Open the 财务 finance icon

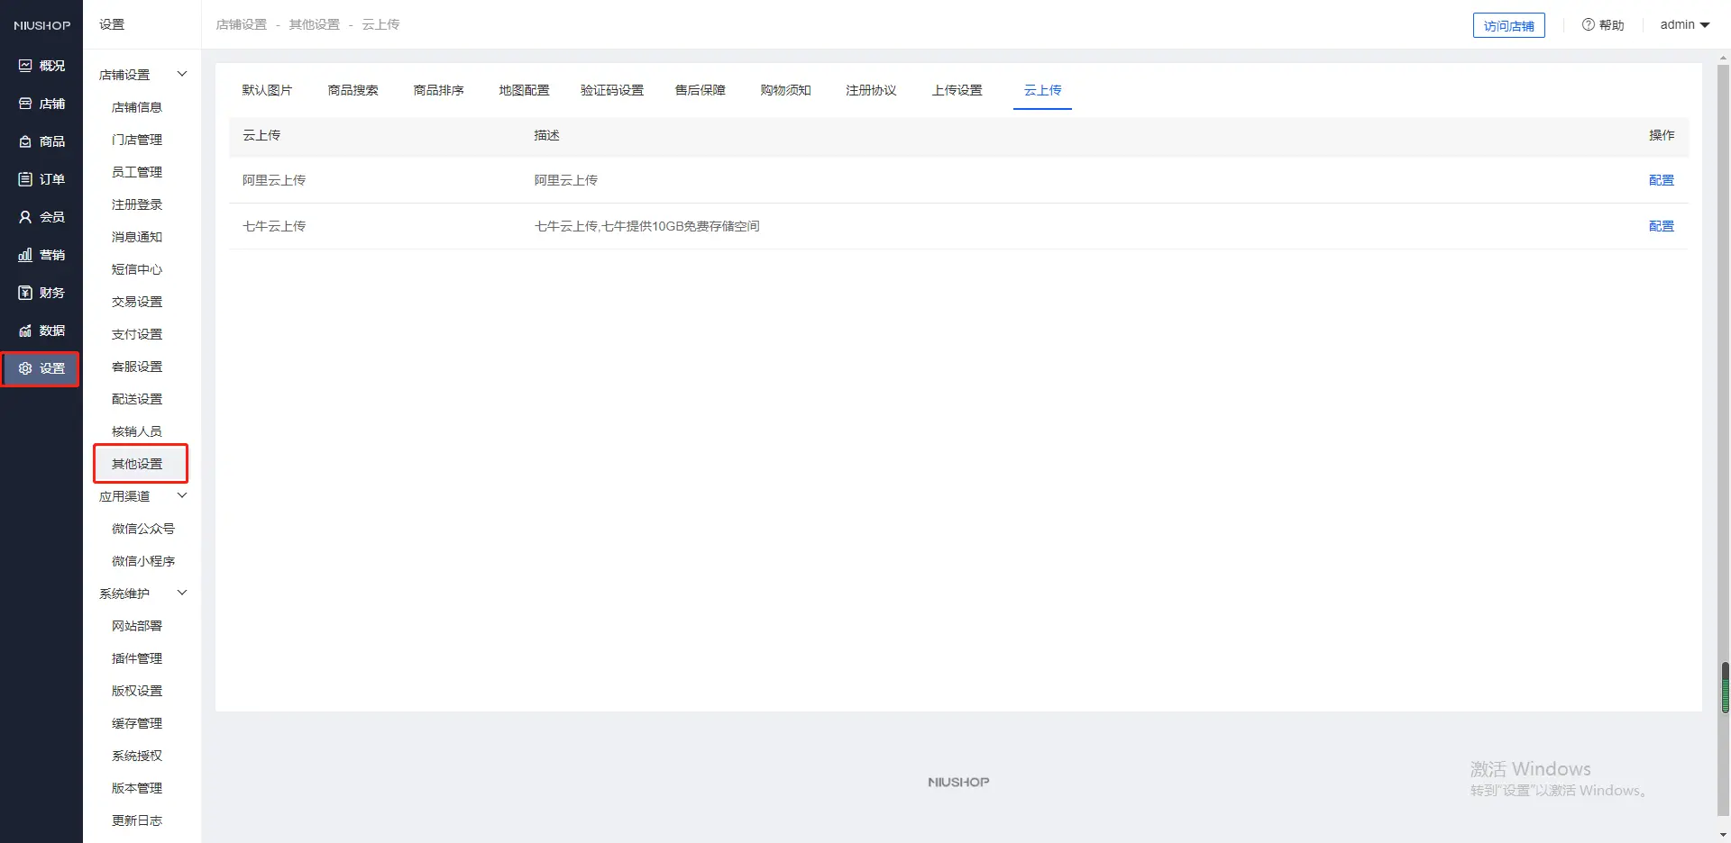tap(25, 293)
